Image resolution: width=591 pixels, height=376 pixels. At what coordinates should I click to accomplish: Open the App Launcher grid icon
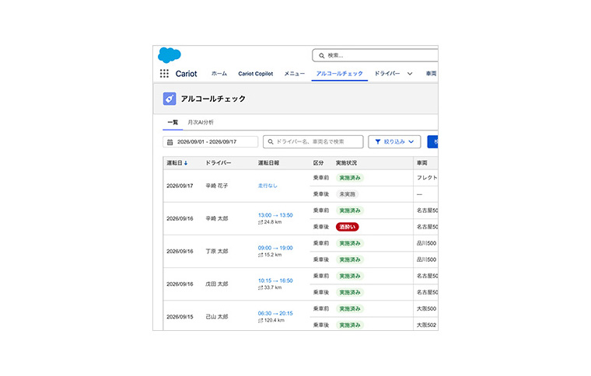point(164,73)
